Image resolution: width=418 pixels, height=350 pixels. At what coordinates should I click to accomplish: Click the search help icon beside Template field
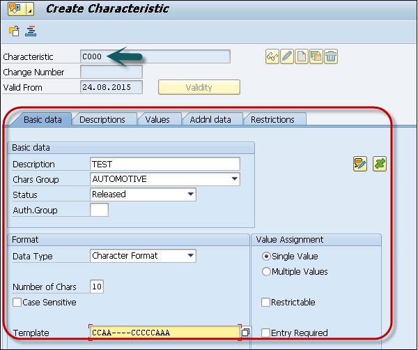tap(245, 333)
